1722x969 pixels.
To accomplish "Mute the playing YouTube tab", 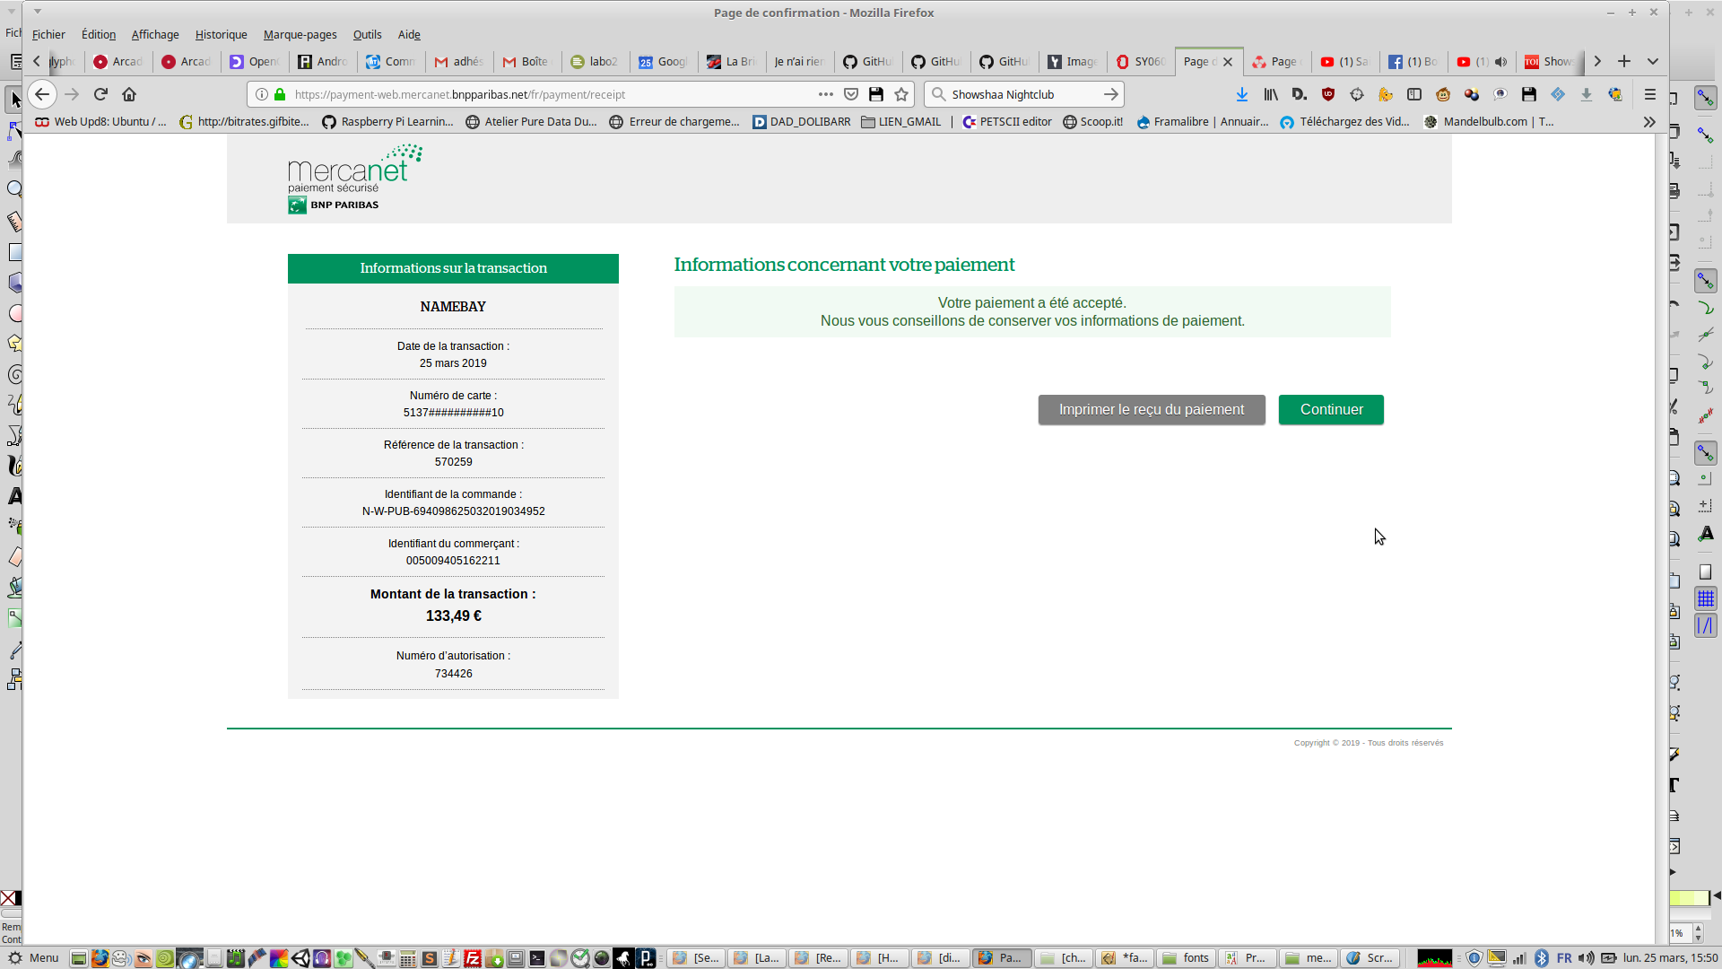I will [x=1500, y=61].
